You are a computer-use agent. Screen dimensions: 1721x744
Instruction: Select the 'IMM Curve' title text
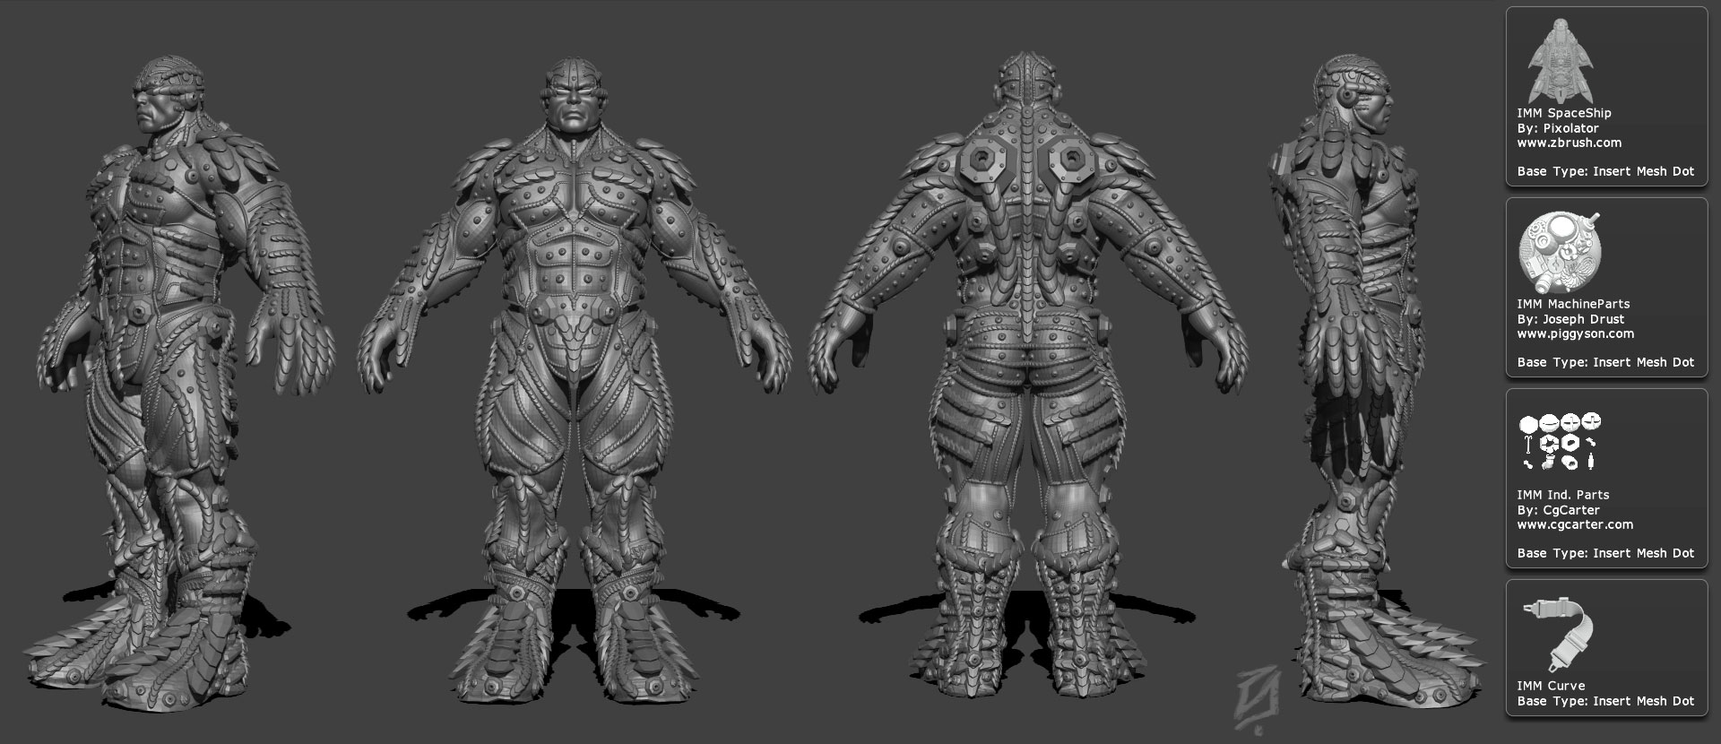(1551, 686)
